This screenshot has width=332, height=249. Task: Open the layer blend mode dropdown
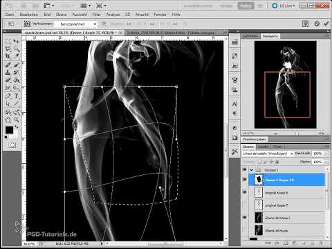point(268,154)
